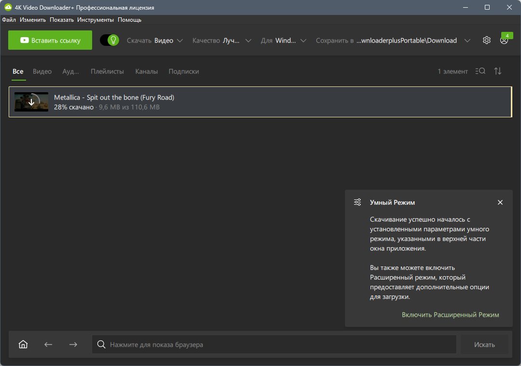Open the Для Windows platform dropdown
The width and height of the screenshot is (521, 366).
click(284, 41)
